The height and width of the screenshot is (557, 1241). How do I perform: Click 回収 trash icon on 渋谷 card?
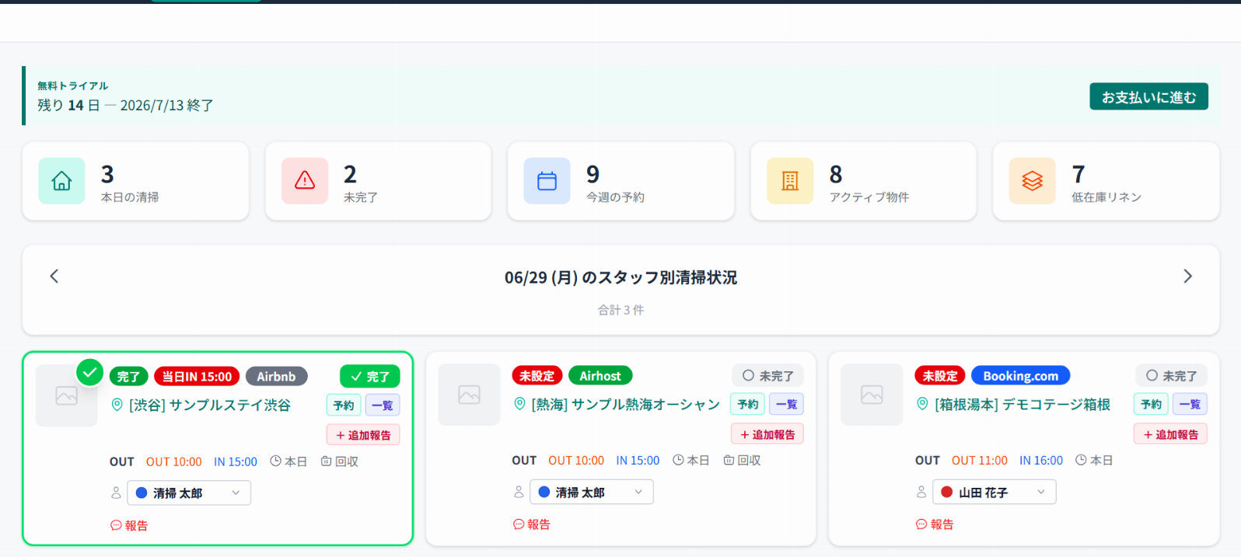click(327, 461)
